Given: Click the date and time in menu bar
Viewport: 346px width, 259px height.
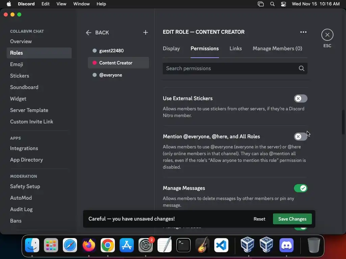Looking at the screenshot, I should 316,4.
